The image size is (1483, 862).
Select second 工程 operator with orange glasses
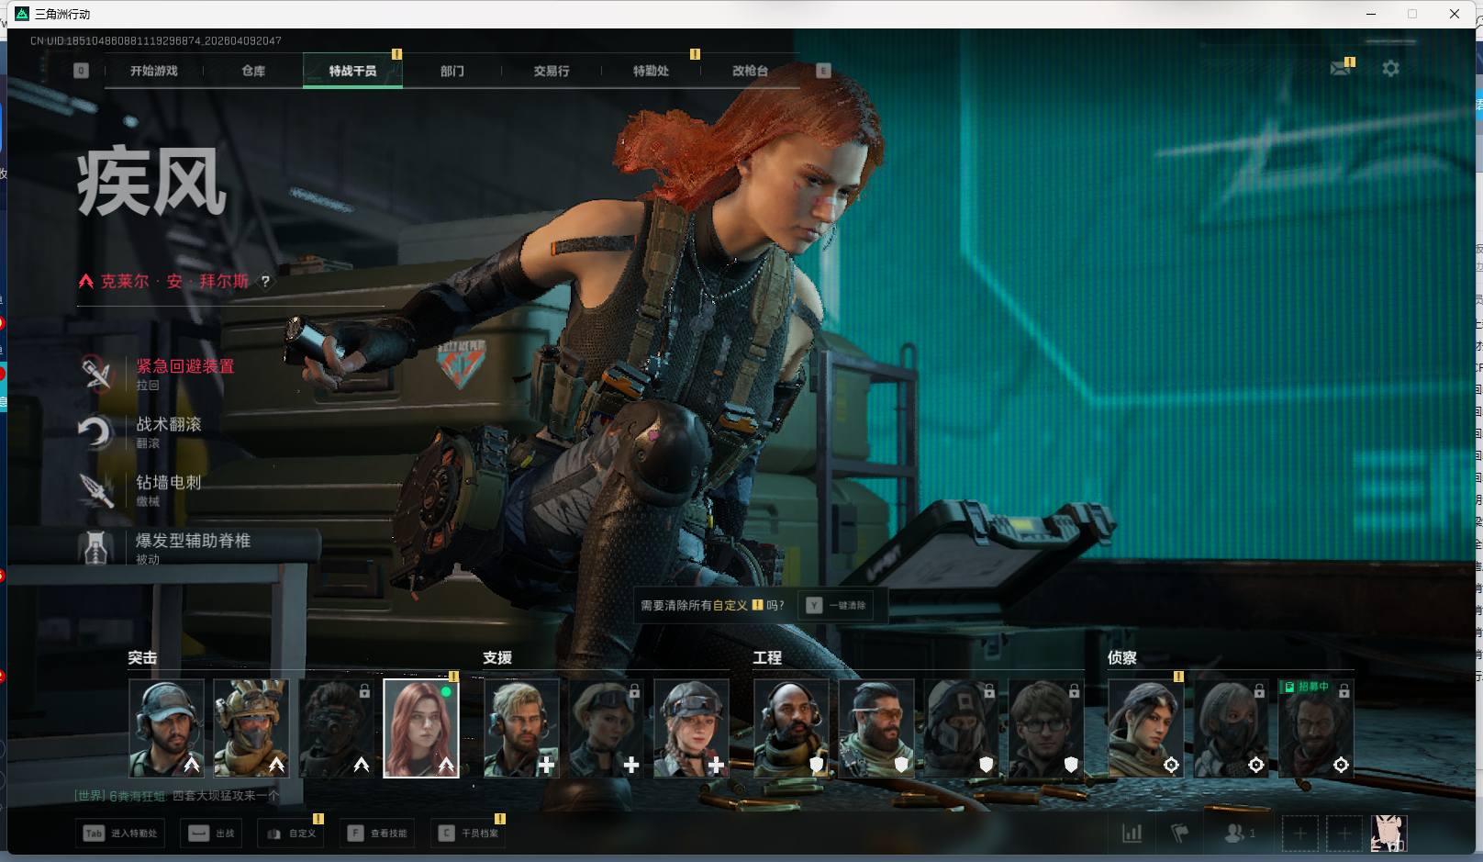(x=876, y=729)
